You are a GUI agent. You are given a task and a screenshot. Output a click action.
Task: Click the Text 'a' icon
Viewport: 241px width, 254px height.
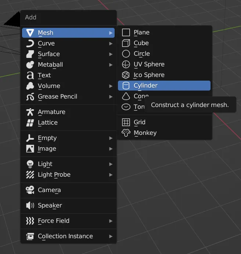[x=30, y=76]
